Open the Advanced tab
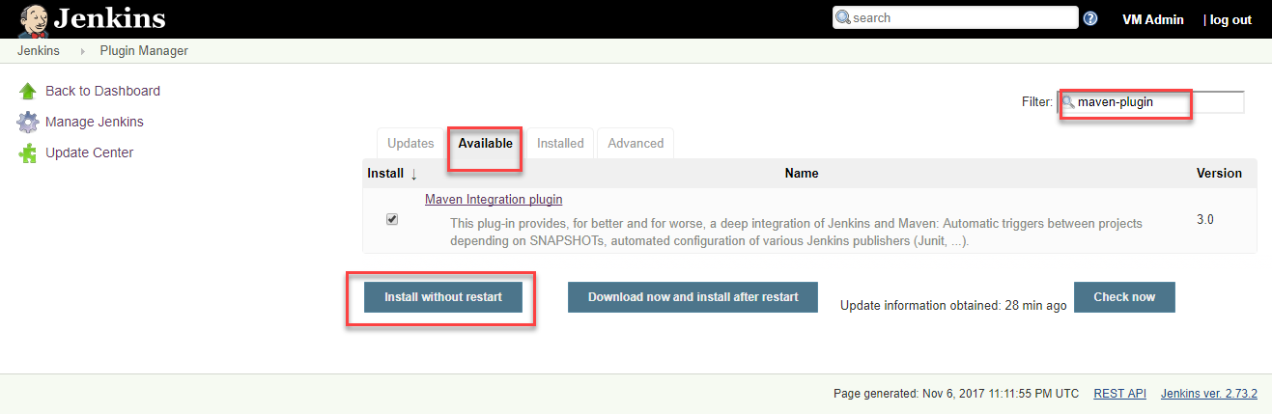The height and width of the screenshot is (414, 1272). pos(636,143)
